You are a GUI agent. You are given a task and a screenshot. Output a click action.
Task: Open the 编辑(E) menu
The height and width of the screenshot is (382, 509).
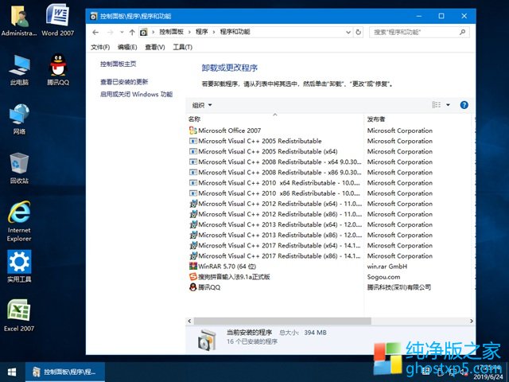127,48
